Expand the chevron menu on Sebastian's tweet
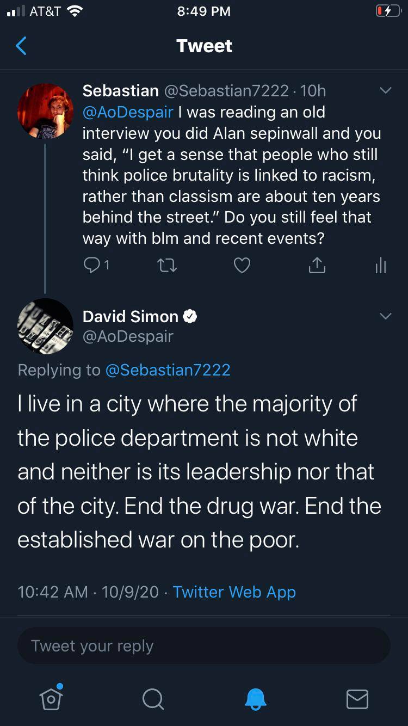The width and height of the screenshot is (408, 726). tap(386, 91)
